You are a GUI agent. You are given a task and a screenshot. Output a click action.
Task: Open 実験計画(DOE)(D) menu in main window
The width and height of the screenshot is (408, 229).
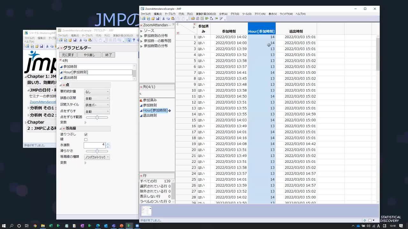coord(206,14)
